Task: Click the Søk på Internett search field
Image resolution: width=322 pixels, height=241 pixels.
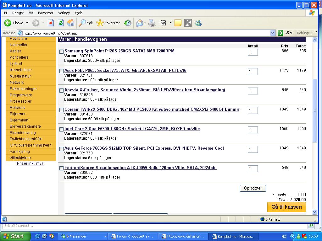Action: point(155,226)
